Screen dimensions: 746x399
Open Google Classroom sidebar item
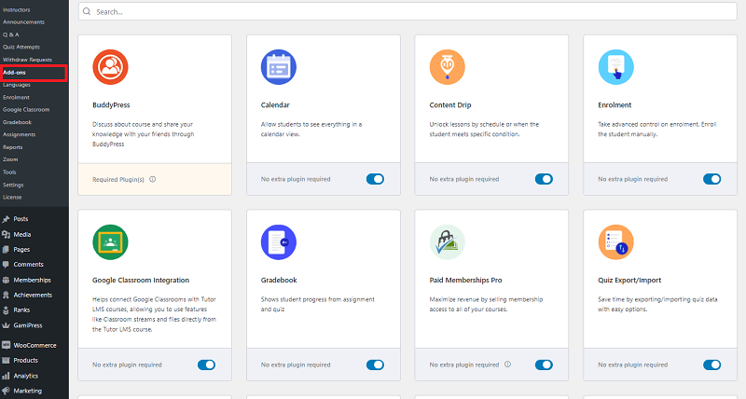[26, 109]
